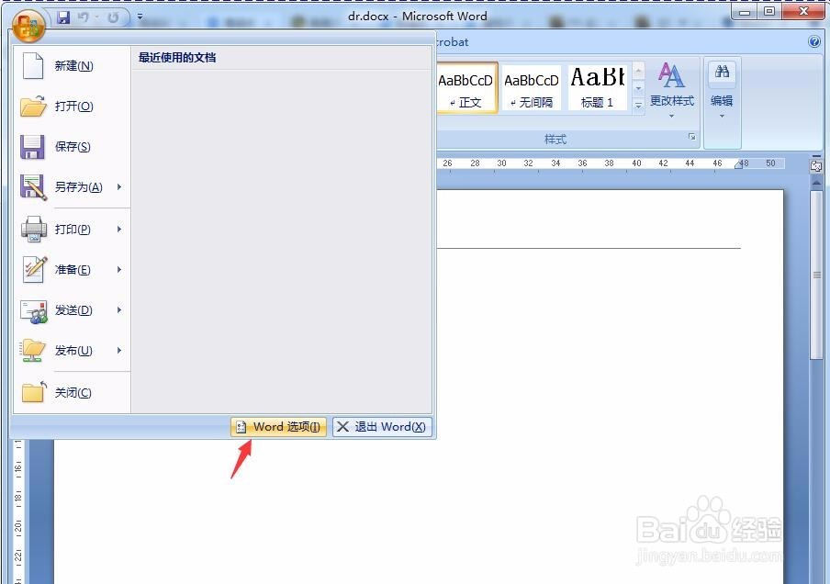
Task: Open the 更改样式 dropdown
Action: pos(672,91)
